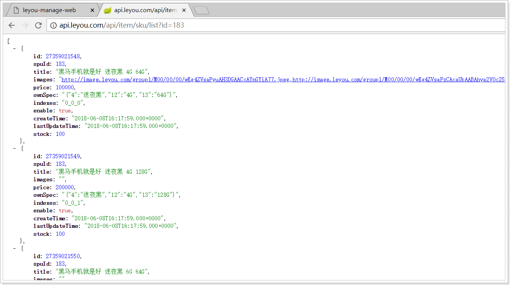This screenshot has height=285, width=510.
Task: Collapse the JSON object with id 27359021548
Action: pyautogui.click(x=14, y=48)
